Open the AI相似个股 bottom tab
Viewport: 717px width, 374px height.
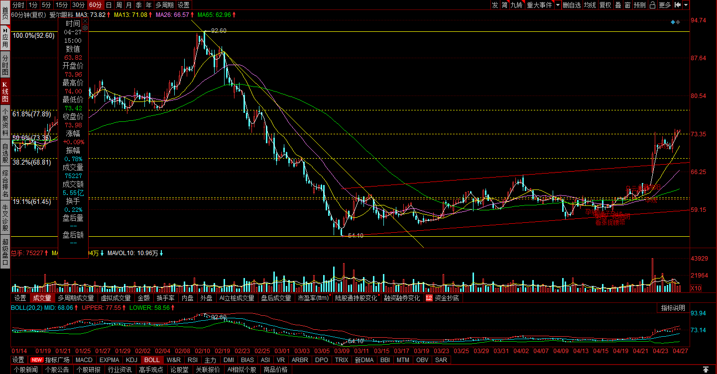pyautogui.click(x=241, y=370)
